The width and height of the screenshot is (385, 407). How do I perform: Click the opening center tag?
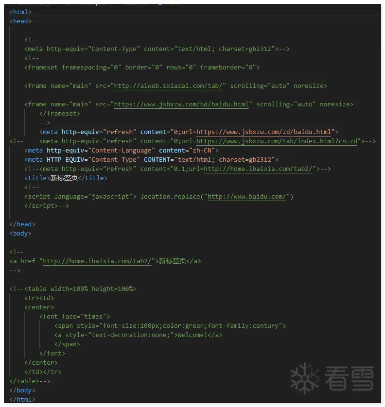[39, 307]
